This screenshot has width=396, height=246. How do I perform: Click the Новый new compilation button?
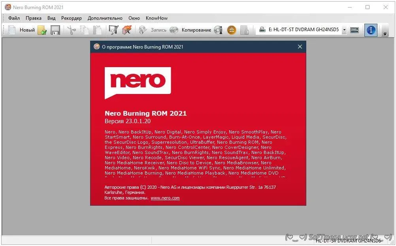pyautogui.click(x=22, y=30)
